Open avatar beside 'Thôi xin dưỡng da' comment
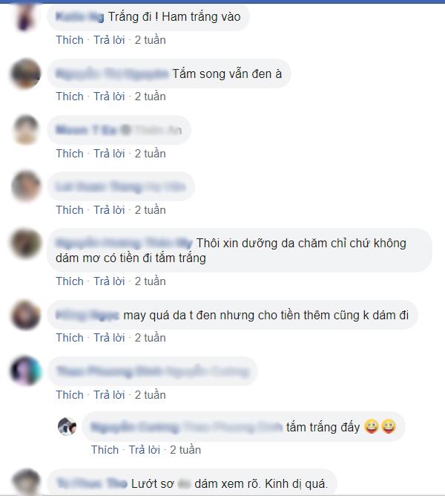 [26, 243]
